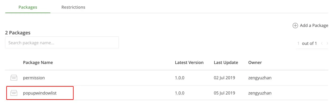Click the package icon beside popupwindowlist
This screenshot has height=110, width=331.
point(14,93)
